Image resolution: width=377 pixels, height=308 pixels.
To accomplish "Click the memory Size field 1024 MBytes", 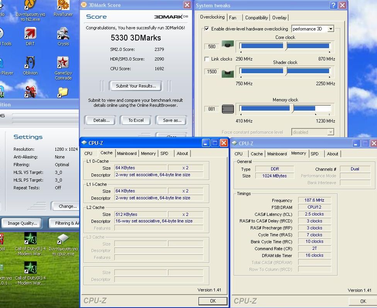I will click(x=274, y=176).
